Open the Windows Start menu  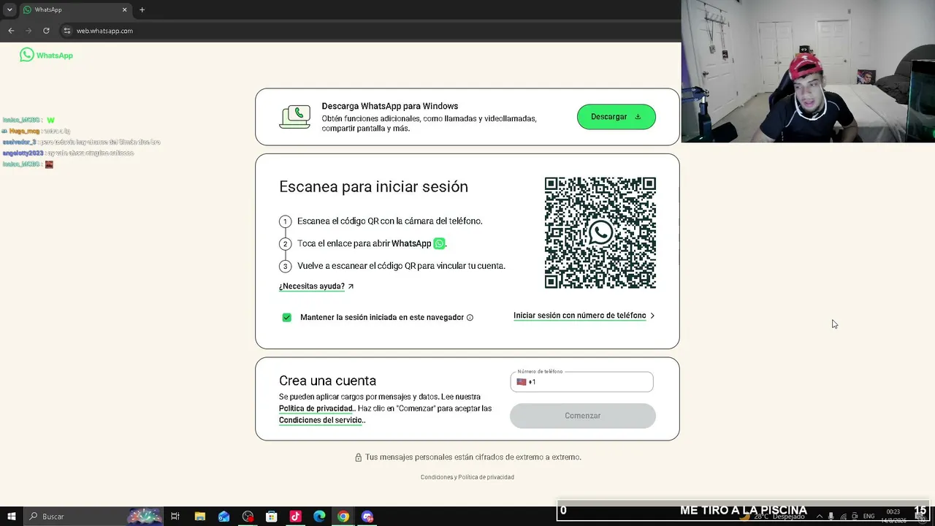pyautogui.click(x=12, y=517)
